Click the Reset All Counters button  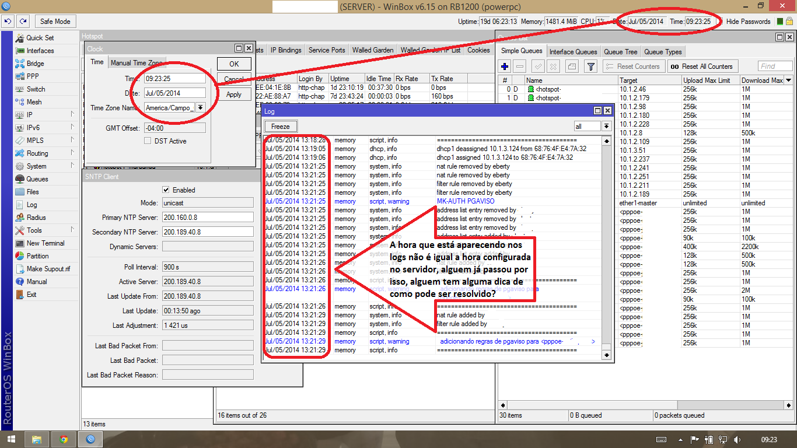[x=703, y=66]
